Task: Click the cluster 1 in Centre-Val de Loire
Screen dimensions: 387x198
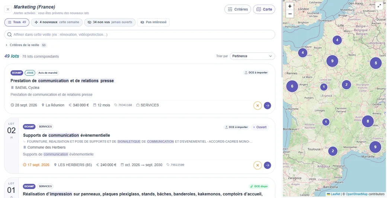Action: coord(324,87)
